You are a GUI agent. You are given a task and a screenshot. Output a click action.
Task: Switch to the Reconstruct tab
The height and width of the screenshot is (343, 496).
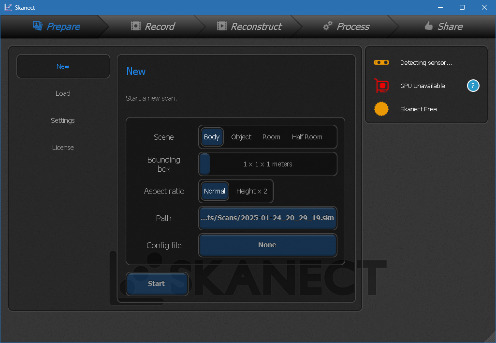pyautogui.click(x=249, y=26)
